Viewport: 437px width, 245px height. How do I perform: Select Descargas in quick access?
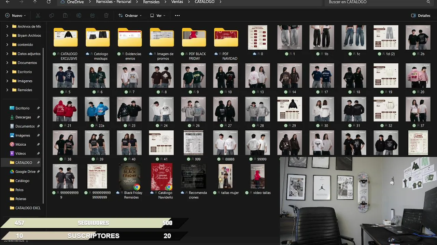(23, 117)
